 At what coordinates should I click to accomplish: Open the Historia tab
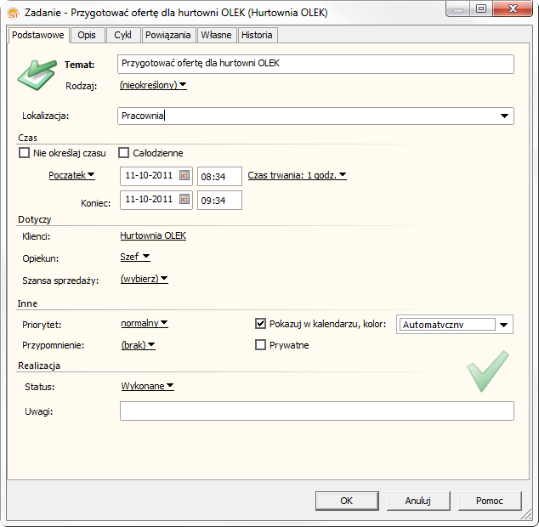click(257, 35)
